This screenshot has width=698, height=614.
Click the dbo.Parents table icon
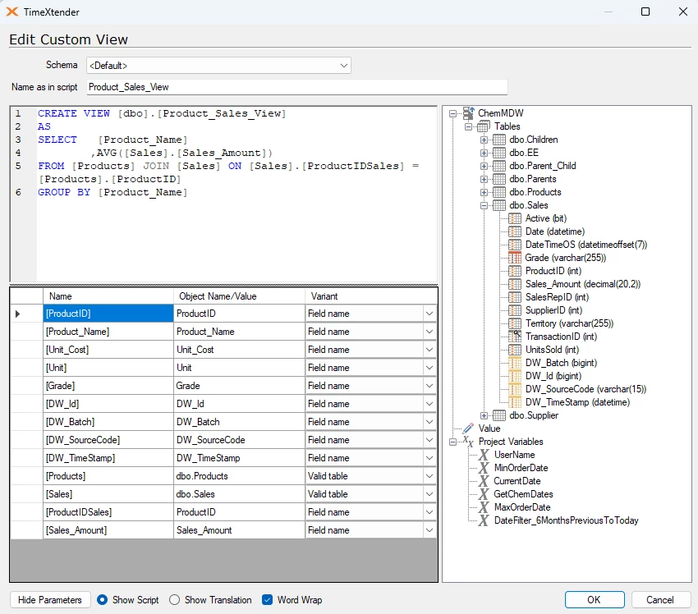pyautogui.click(x=499, y=179)
